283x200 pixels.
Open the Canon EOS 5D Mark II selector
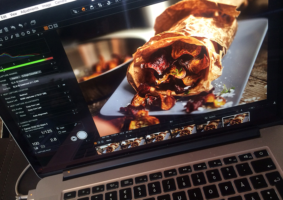pos(35,127)
